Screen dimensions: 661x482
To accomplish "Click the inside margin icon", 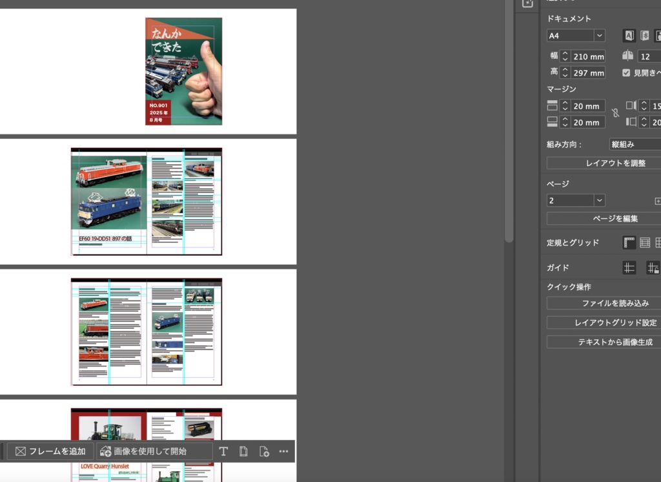I will (x=631, y=105).
